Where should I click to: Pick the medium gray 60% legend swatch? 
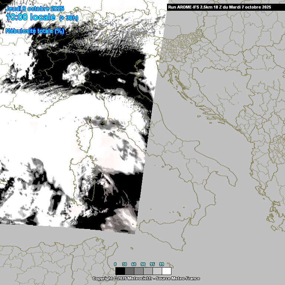[x=138, y=271]
